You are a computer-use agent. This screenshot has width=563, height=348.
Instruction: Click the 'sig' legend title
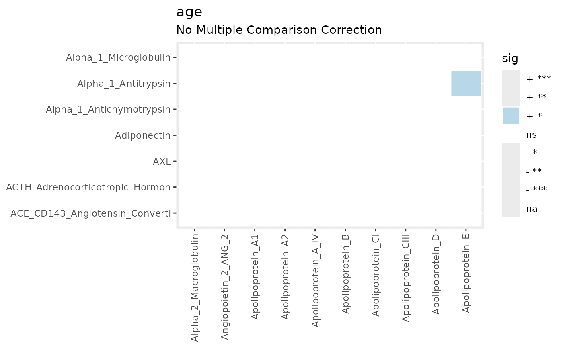point(510,59)
